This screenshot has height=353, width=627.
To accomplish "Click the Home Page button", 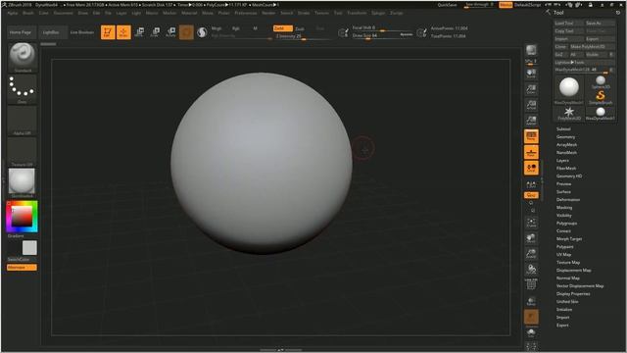I will click(x=21, y=32).
